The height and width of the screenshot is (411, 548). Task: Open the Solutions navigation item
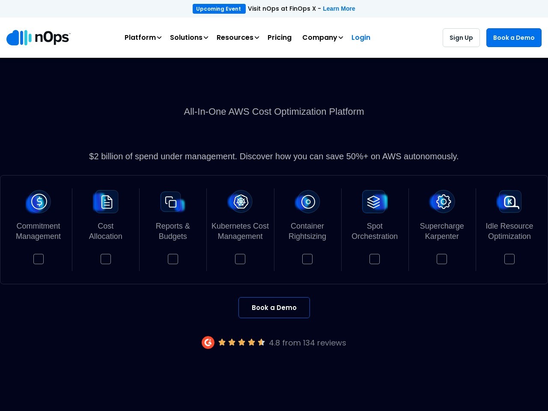(x=186, y=38)
